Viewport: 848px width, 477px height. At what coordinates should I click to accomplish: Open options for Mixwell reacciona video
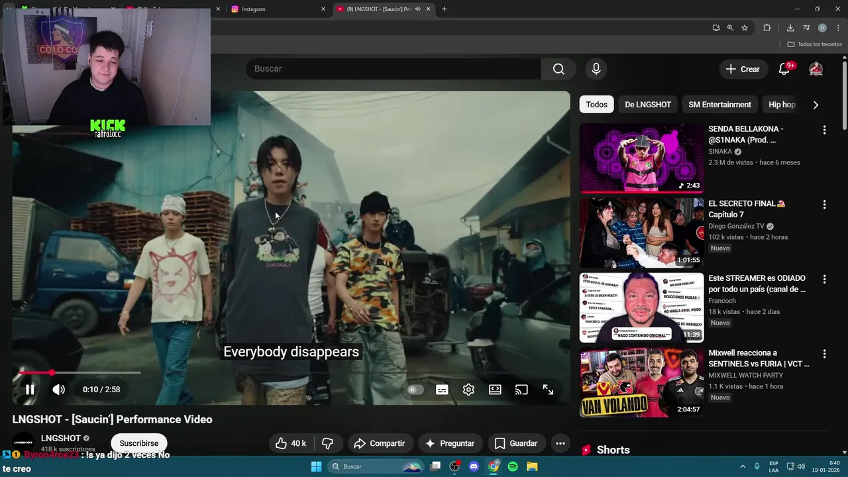click(824, 354)
